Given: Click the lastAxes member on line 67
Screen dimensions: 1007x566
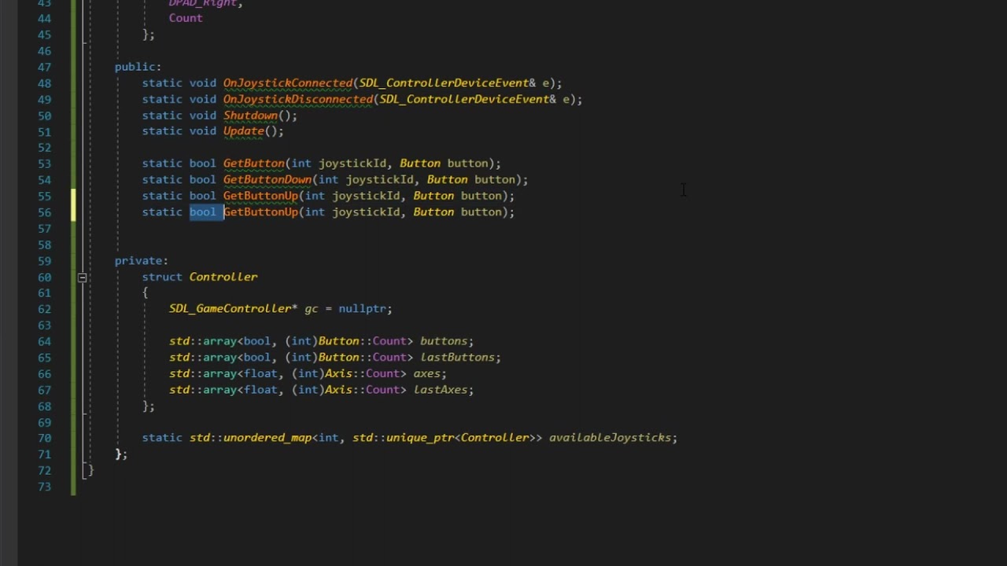Looking at the screenshot, I should 441,390.
